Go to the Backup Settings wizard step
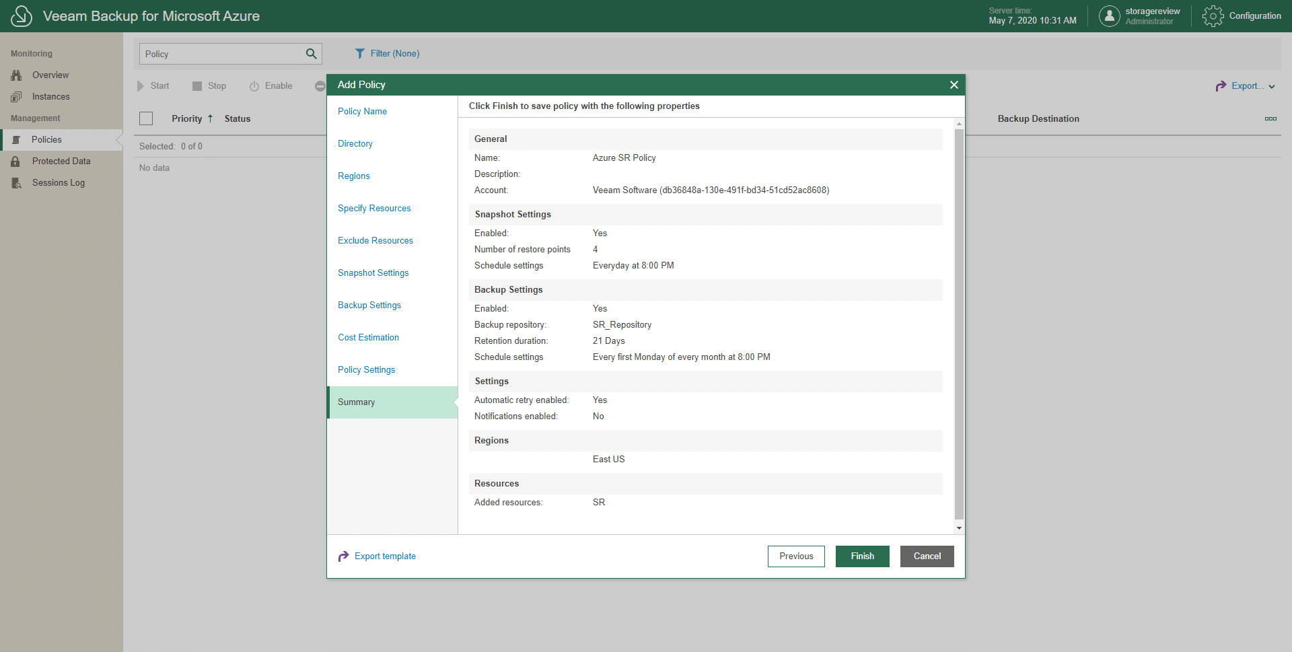This screenshot has width=1292, height=652. [x=369, y=305]
